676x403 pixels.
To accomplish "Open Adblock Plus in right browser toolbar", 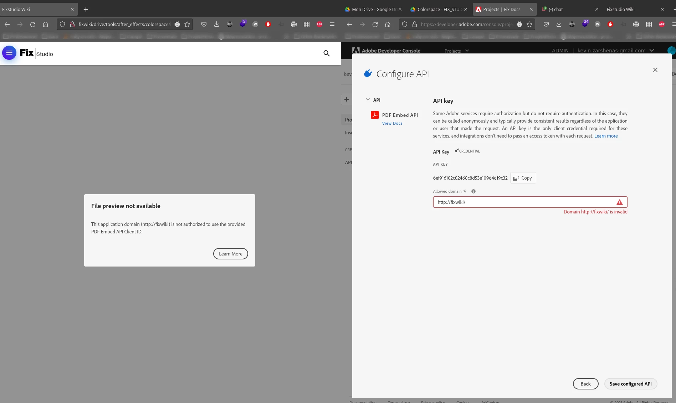I will coord(662,24).
